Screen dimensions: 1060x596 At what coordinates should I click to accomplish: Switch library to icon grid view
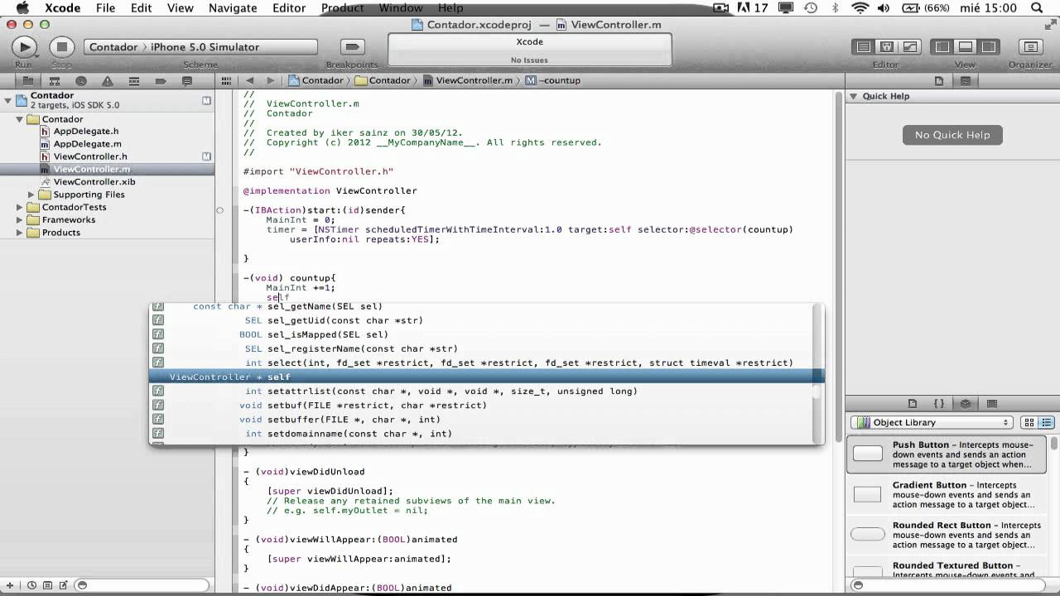tap(1029, 422)
